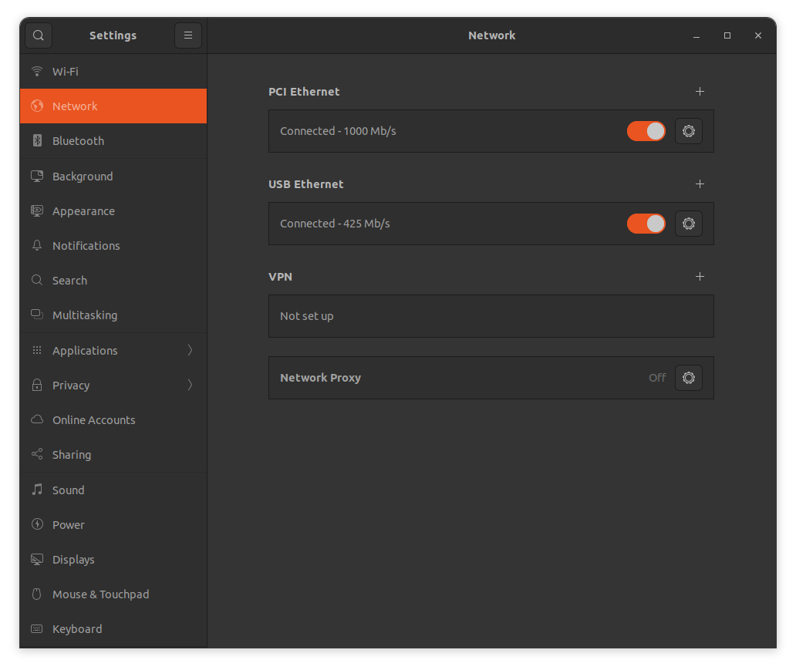Disable the USB Ethernet connection toggle
This screenshot has width=796, height=670.
pyautogui.click(x=646, y=224)
